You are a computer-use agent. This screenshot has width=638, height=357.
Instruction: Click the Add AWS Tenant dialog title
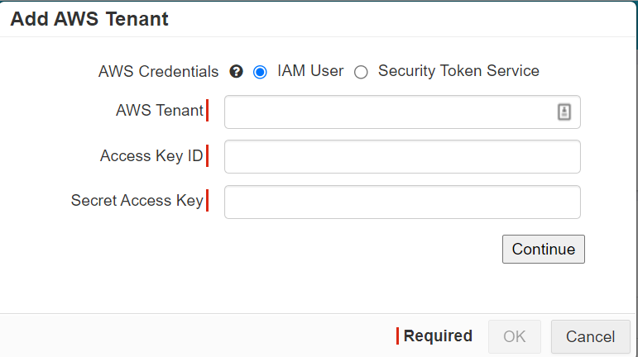89,19
